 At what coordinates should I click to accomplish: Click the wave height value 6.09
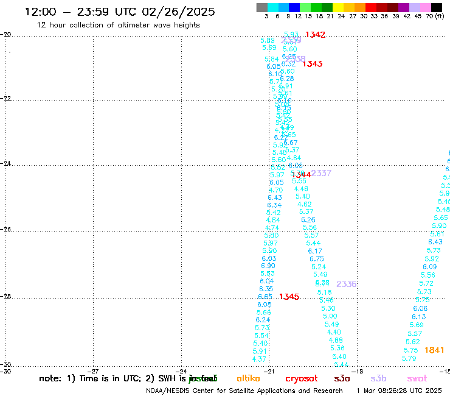429,267
